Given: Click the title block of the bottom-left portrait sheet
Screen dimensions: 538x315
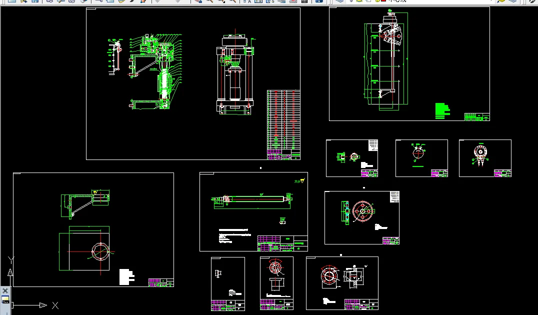Looking at the screenshot, I should click(x=228, y=305).
